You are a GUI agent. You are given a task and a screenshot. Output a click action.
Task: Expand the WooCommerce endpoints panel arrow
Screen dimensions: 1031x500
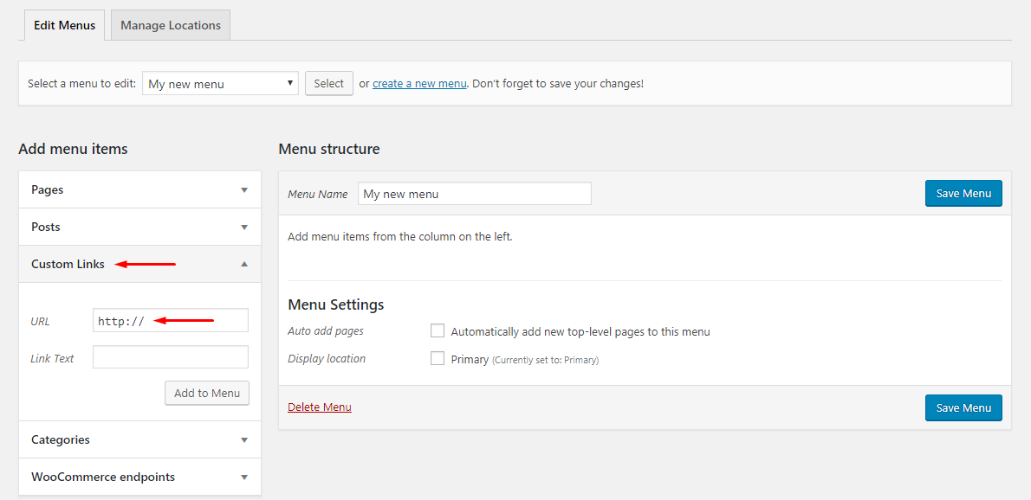(244, 478)
